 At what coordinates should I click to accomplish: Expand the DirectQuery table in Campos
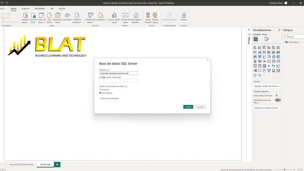(284, 42)
